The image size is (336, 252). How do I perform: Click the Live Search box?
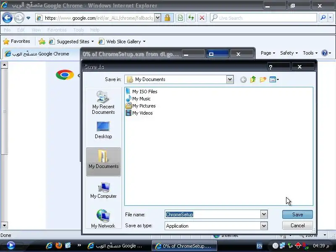[263, 18]
